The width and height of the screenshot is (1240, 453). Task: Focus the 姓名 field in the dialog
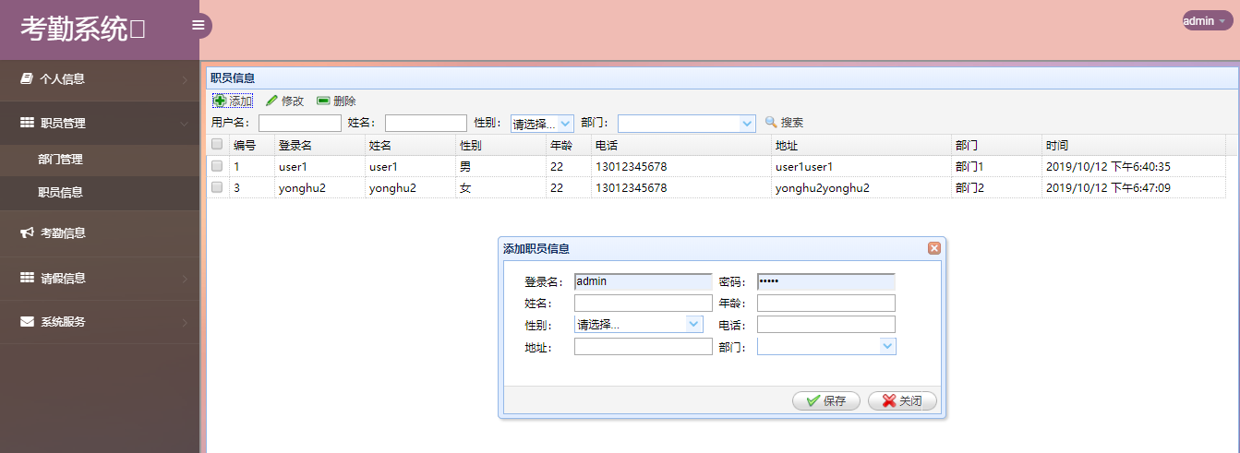pos(644,303)
